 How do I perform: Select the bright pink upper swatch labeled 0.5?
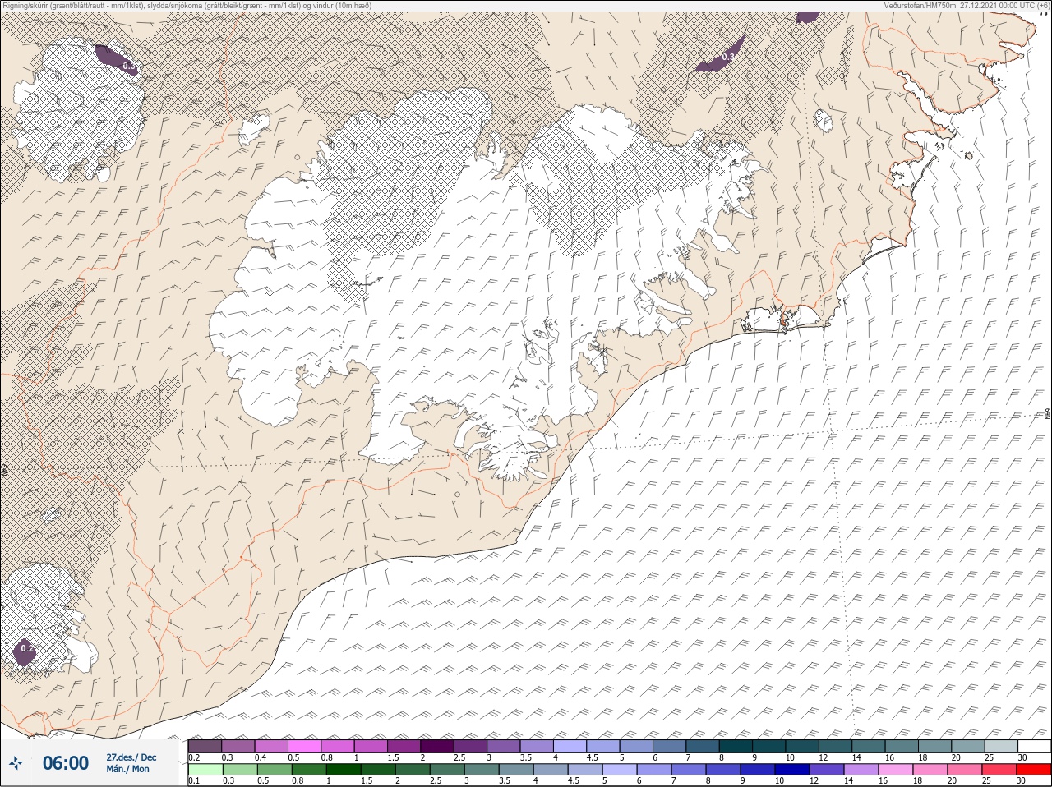tap(304, 746)
